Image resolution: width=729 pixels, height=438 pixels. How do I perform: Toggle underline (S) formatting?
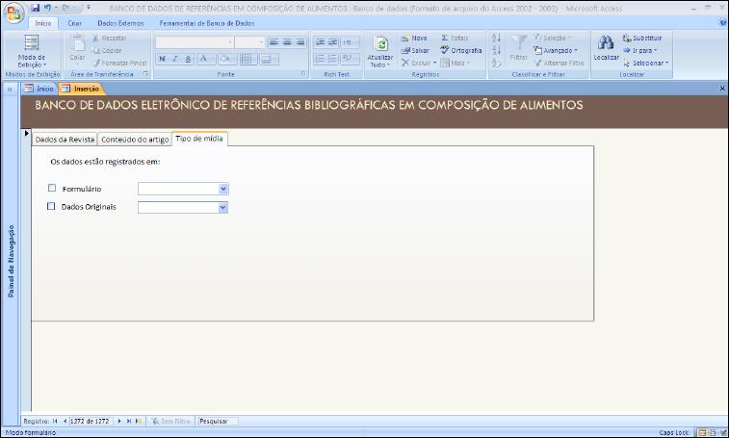tap(188, 59)
